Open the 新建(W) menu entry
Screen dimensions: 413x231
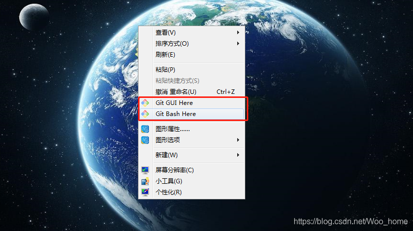(191, 155)
